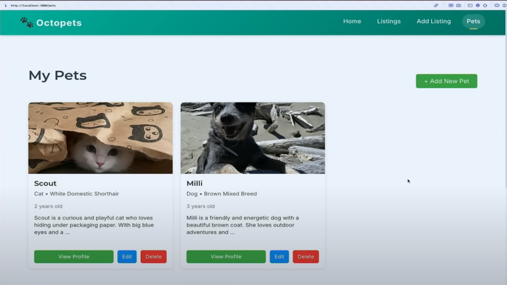Click the localhost URL address field
The width and height of the screenshot is (507, 285).
[33, 5]
